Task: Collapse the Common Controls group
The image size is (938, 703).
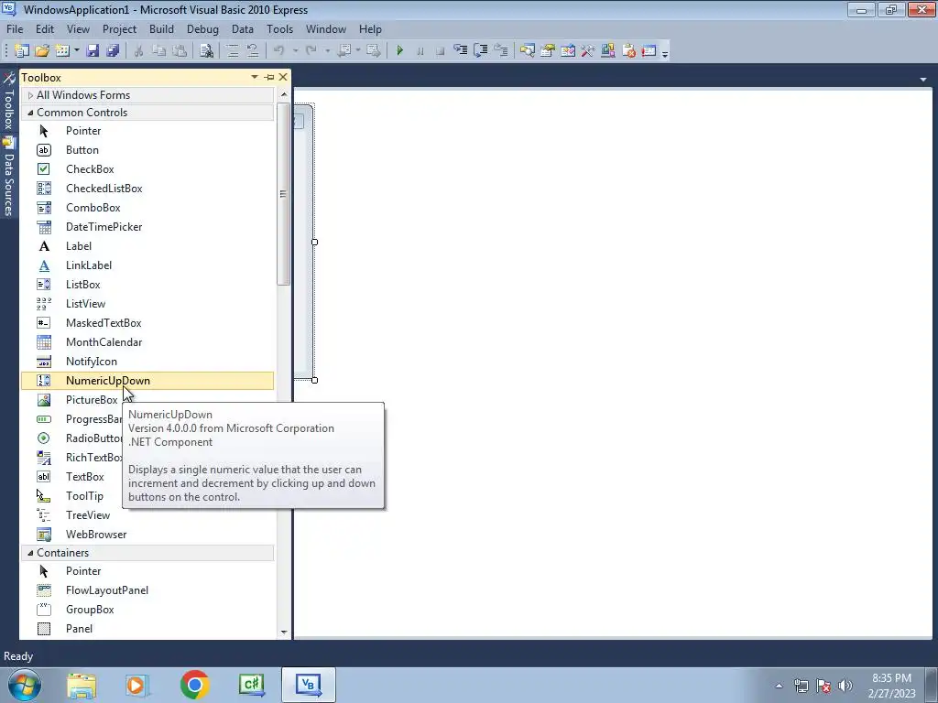Action: point(30,113)
